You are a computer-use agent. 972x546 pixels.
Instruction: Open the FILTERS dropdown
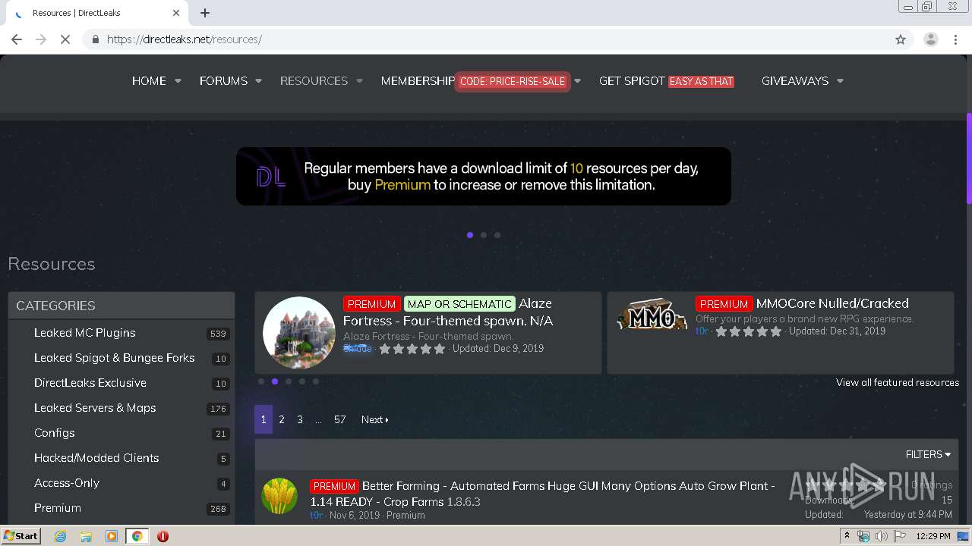click(x=928, y=454)
